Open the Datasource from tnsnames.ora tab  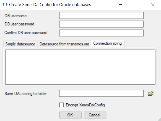point(64,44)
